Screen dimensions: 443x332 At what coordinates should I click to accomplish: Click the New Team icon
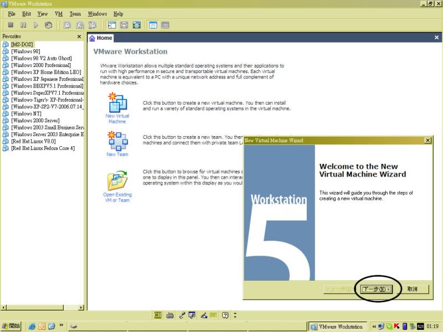click(117, 141)
